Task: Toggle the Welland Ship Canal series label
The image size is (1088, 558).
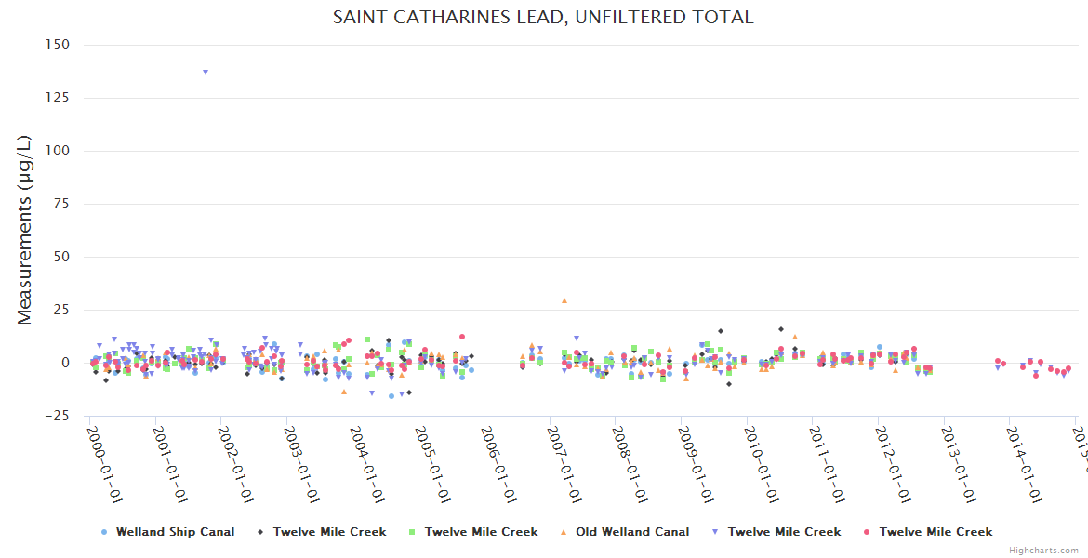Action: pos(175,532)
